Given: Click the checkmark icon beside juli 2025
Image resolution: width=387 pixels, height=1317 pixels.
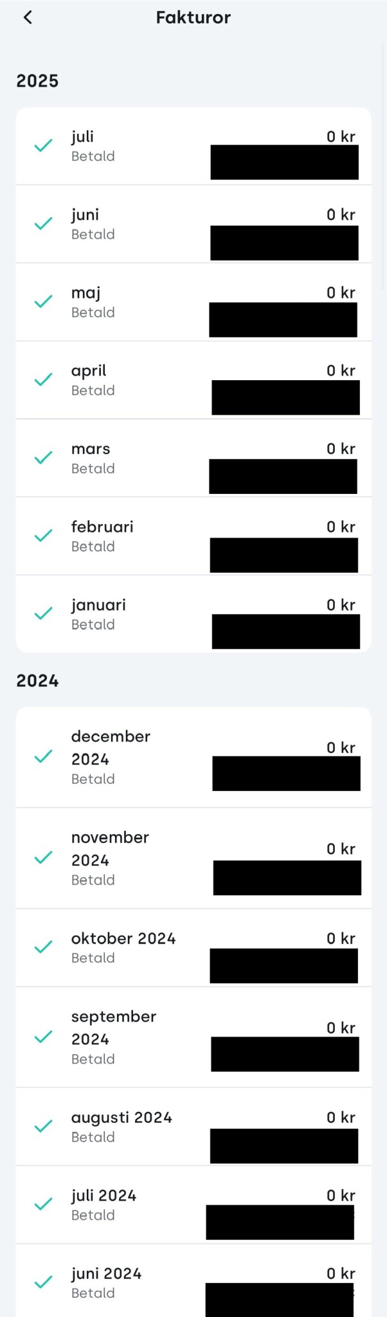Looking at the screenshot, I should 43,146.
